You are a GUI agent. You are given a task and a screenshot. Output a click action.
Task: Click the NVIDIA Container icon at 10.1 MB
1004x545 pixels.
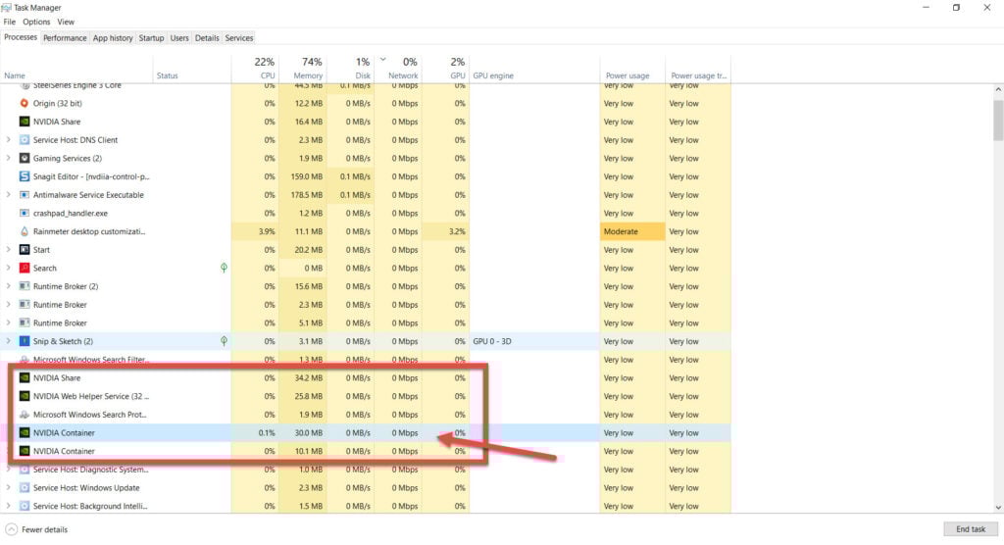tap(25, 451)
